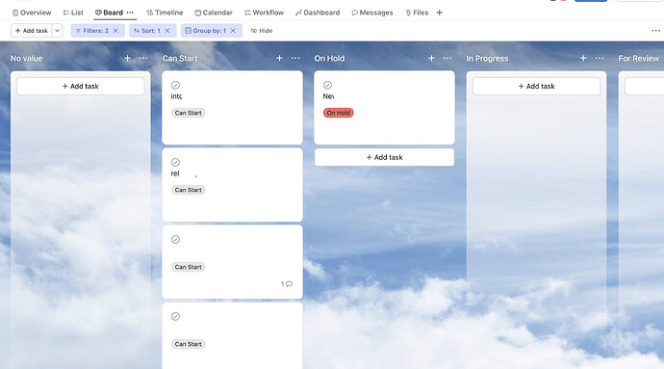Clear the Group by: 1 chip

[x=233, y=31]
